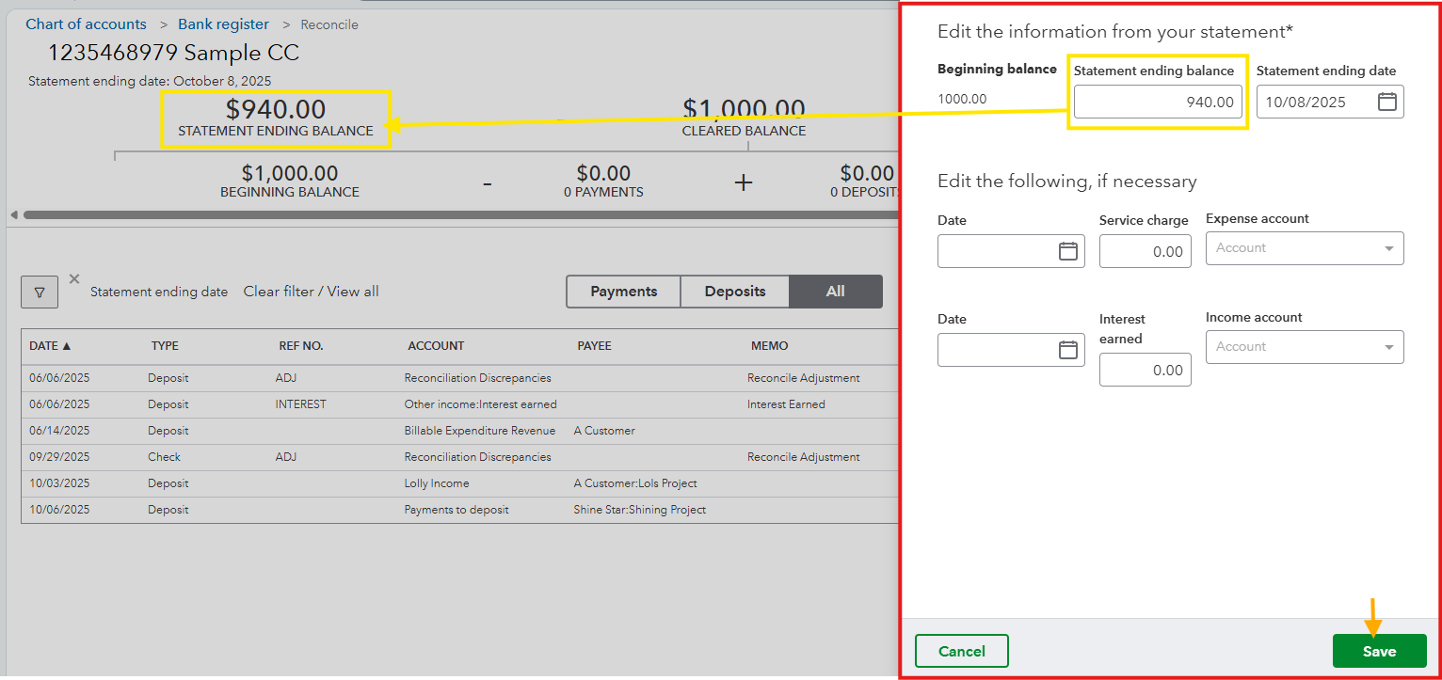The width and height of the screenshot is (1442, 680).
Task: Click the green Save button
Action: (x=1379, y=651)
